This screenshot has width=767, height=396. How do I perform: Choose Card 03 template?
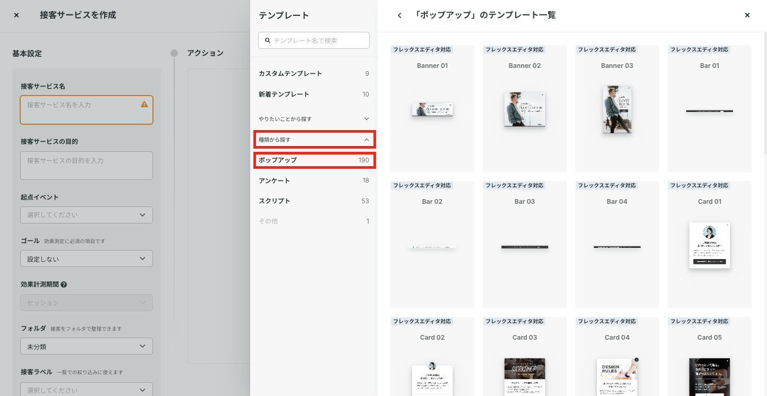point(525,357)
